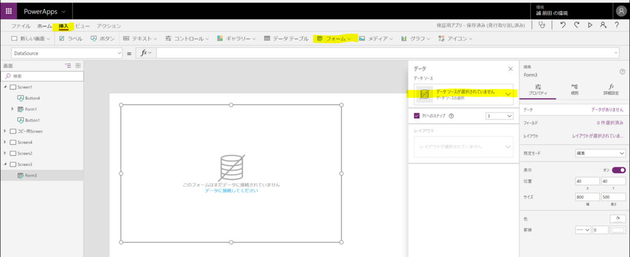The image size is (630, 257).
Task: Open the ホーム tab
Action: click(x=44, y=26)
